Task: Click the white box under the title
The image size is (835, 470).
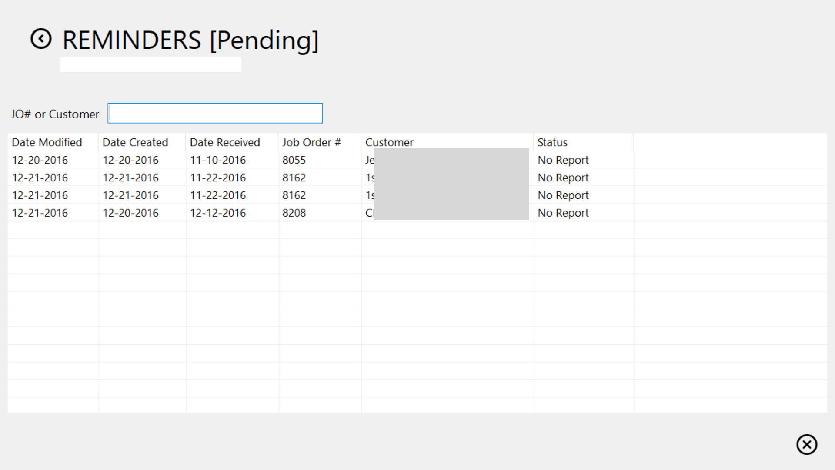Action: coord(150,65)
